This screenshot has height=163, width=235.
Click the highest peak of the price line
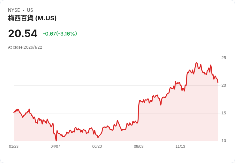[x=197, y=63]
